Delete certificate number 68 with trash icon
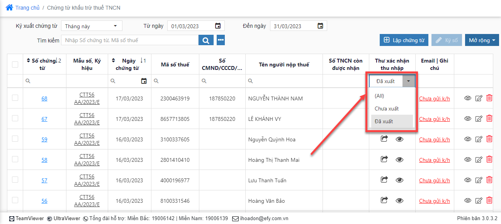This screenshot has width=501, height=224. tap(489, 98)
